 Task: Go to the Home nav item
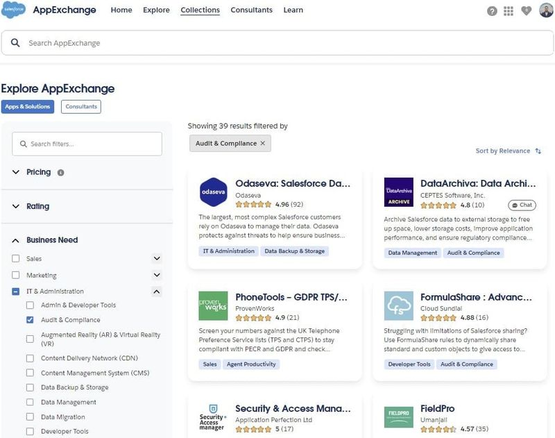coord(121,10)
